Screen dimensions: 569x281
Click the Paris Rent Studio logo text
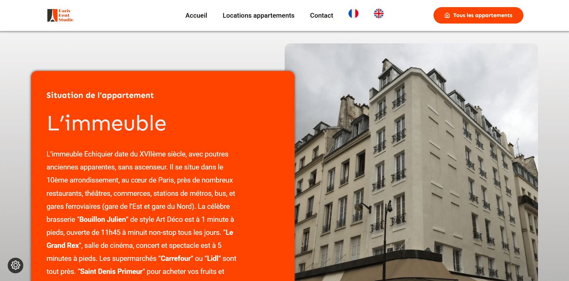(66, 15)
